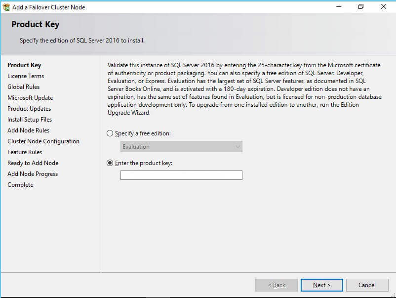Minimize the setup wizard window
The height and width of the screenshot is (298, 396).
pyautogui.click(x=339, y=7)
